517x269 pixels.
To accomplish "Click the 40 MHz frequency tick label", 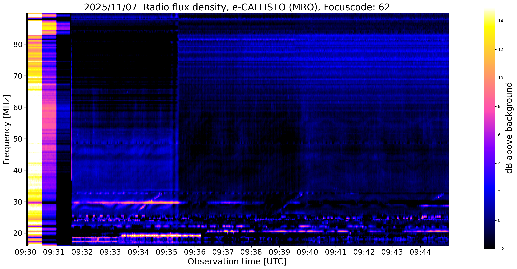I will (x=18, y=170).
